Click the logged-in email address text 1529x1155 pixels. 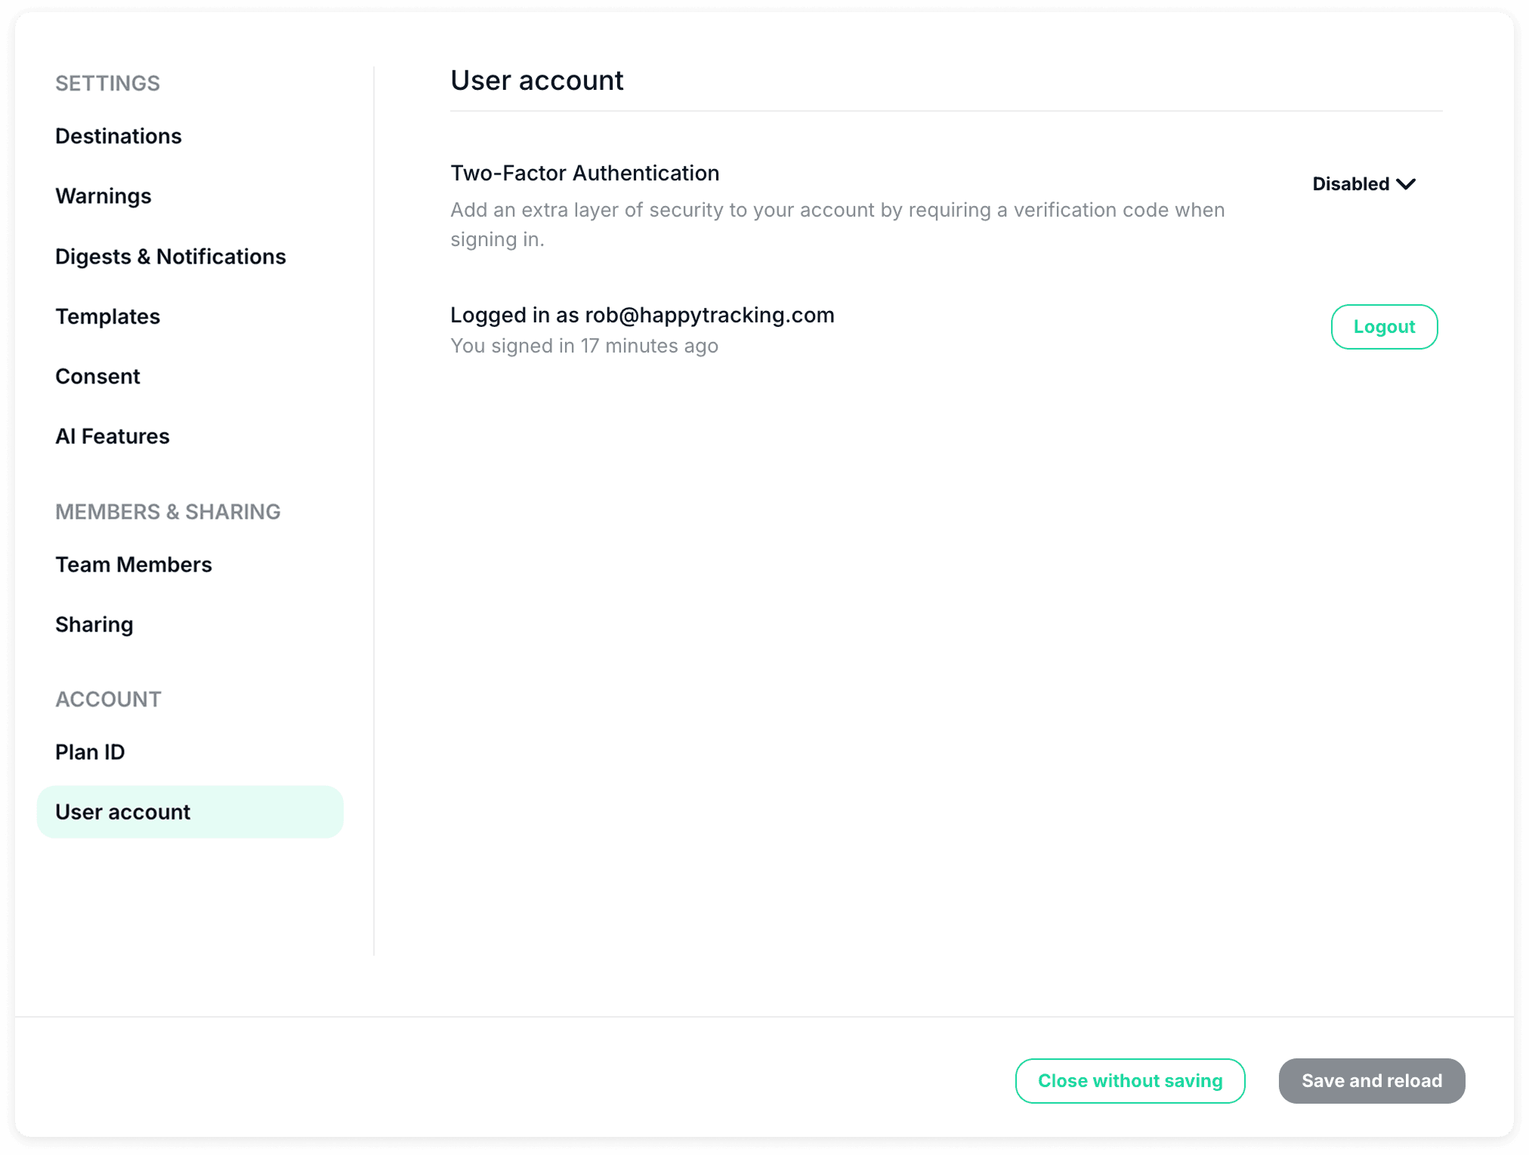pos(709,315)
